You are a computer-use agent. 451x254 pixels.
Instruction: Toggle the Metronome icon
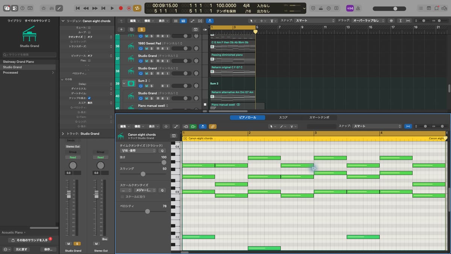357,8
